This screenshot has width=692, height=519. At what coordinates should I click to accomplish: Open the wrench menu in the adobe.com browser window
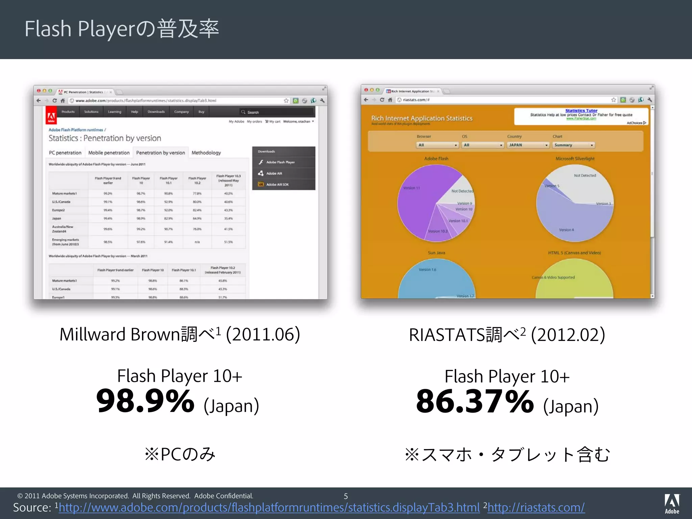[322, 101]
